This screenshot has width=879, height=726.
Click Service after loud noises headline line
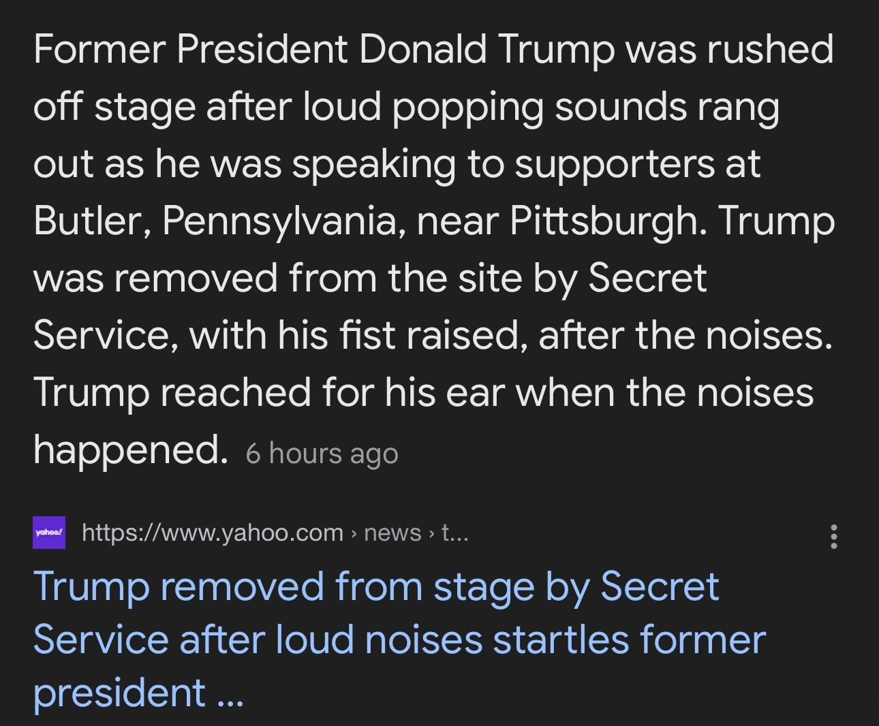coord(399,640)
